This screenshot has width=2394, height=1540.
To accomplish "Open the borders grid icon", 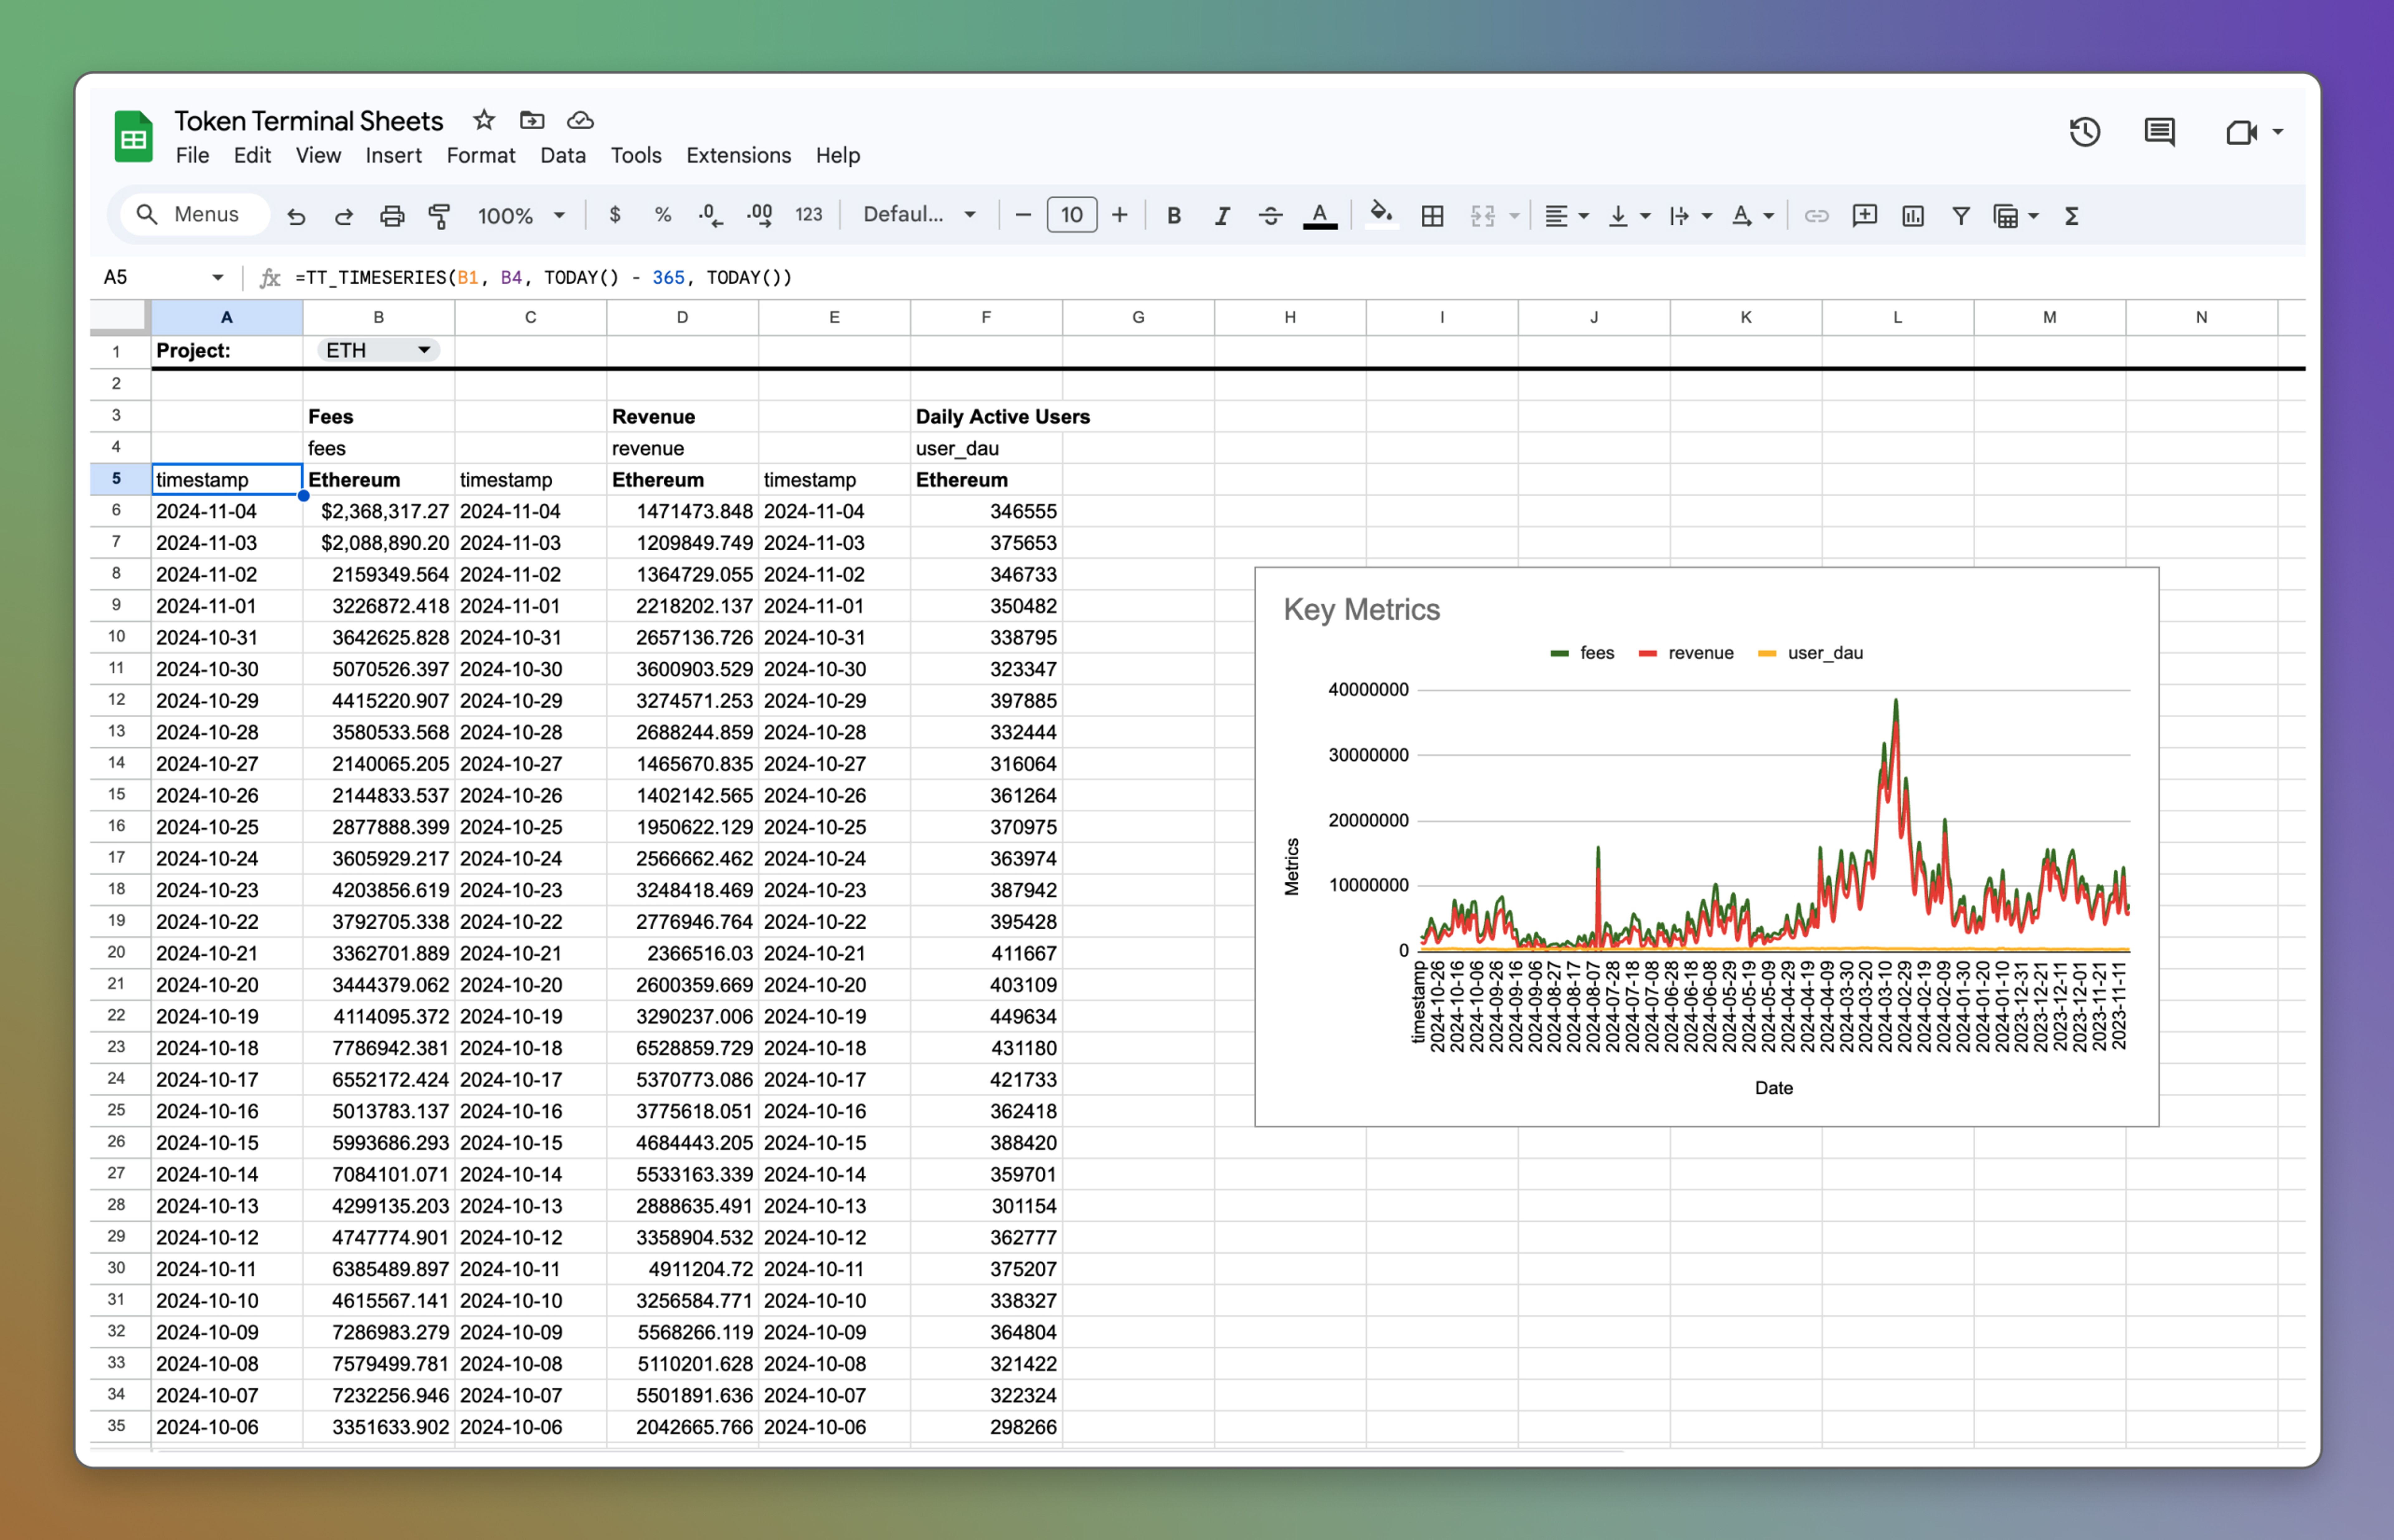I will (1433, 216).
